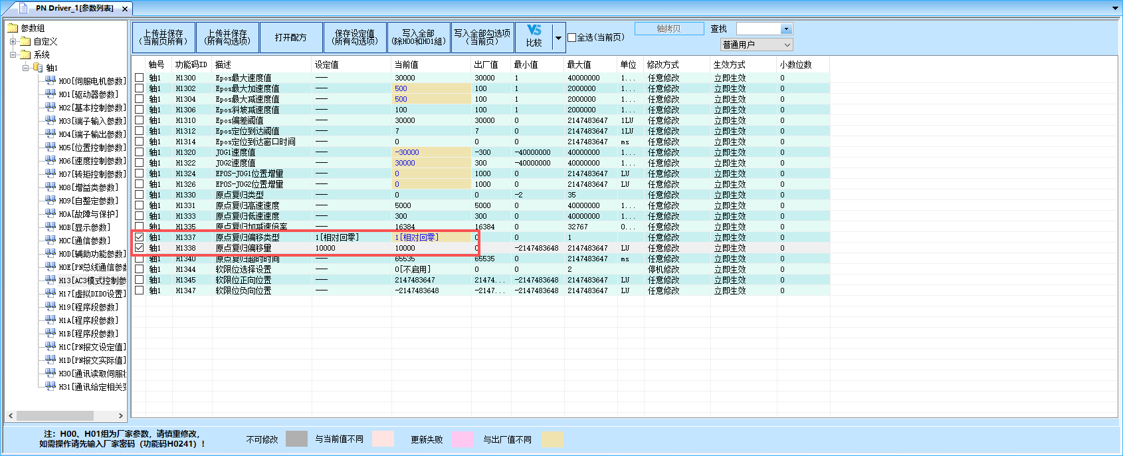
Task: Click 写入全部勾选项 (当前页) button
Action: coord(482,37)
